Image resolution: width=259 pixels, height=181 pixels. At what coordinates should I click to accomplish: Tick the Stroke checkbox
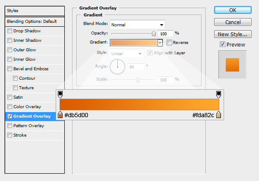10,135
